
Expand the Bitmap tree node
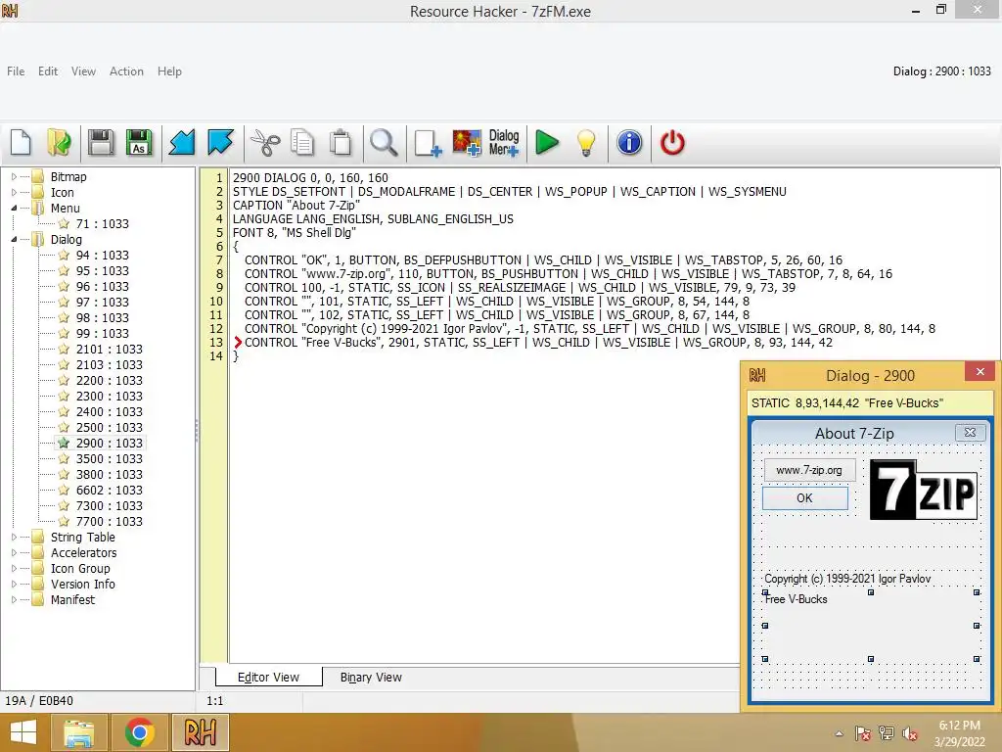[x=14, y=176]
